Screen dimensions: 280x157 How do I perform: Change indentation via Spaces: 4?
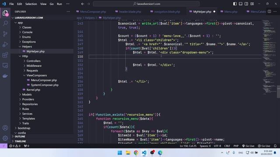coord(205,146)
